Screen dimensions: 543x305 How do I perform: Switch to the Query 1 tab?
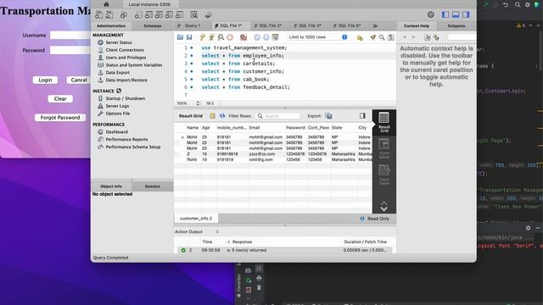[193, 25]
